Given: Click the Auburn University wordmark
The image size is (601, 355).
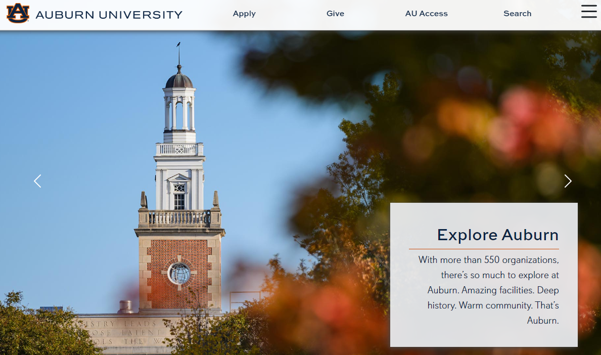Looking at the screenshot, I should coord(109,15).
